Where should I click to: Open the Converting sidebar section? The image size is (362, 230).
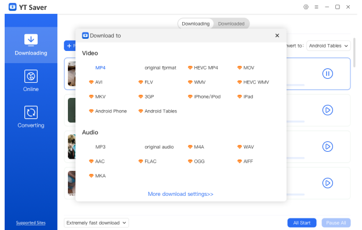[x=31, y=117]
